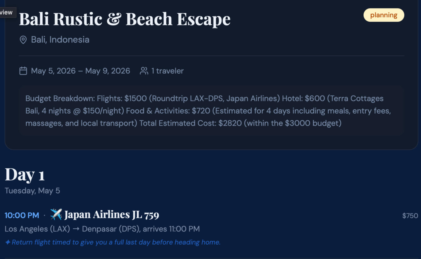Screen dimensions: 421x259
Task: Click the Total Estimated Cost $2820 text
Action: (x=190, y=123)
